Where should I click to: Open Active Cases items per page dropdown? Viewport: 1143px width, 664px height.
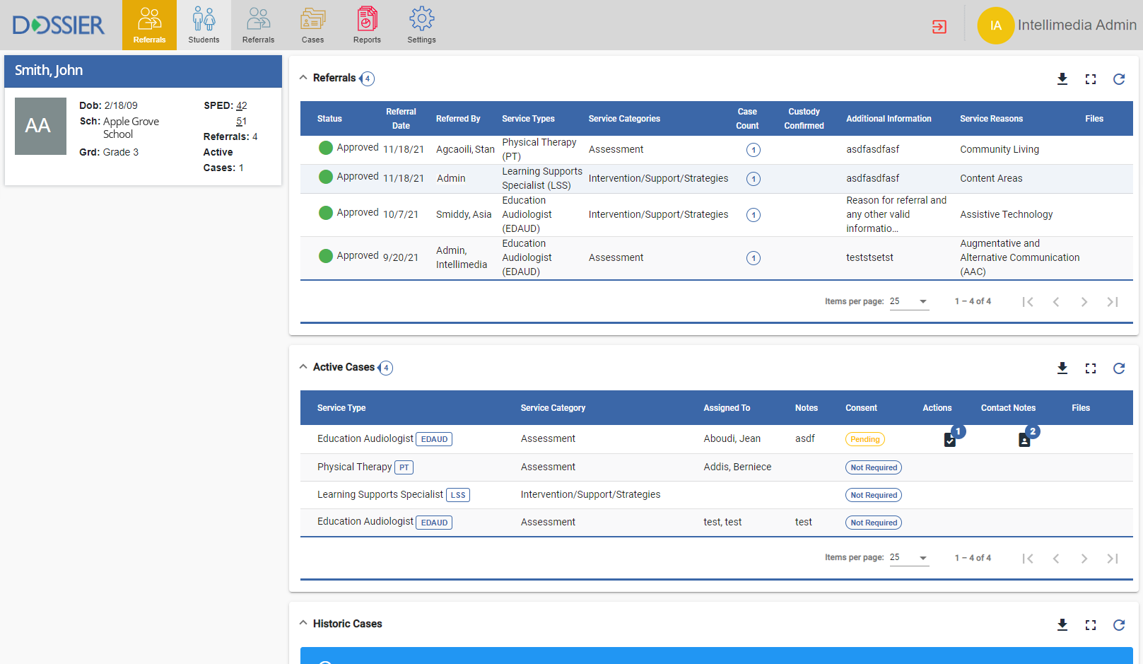[909, 558]
